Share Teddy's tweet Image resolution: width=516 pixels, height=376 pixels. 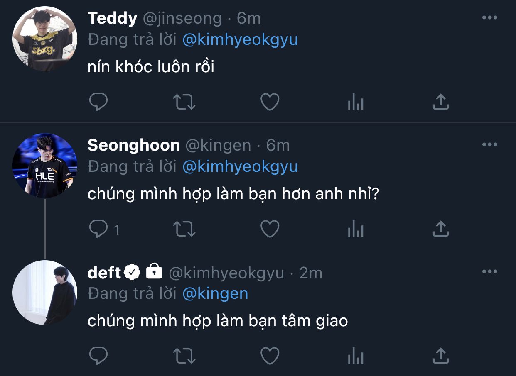pos(440,102)
